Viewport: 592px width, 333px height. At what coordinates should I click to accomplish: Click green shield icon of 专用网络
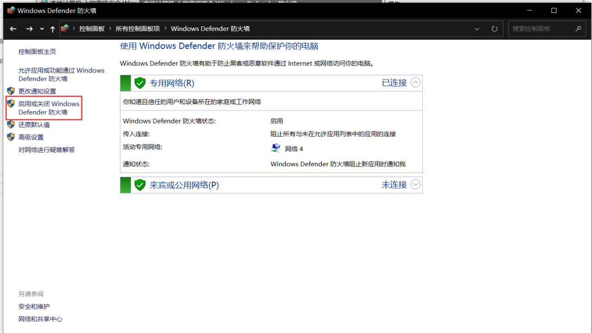point(140,83)
